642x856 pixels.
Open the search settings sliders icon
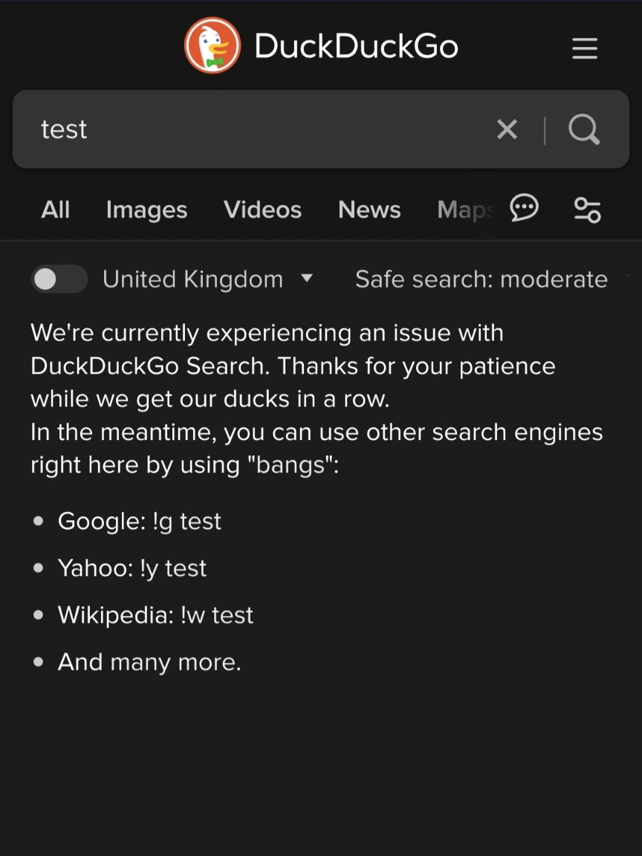tap(587, 210)
